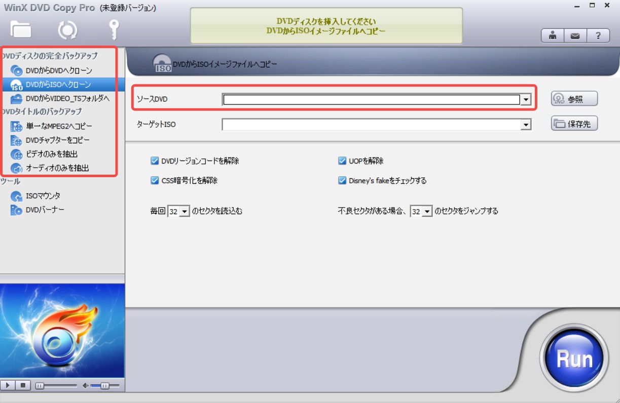Toggle DVDリージョンコードを解除 checkbox

pyautogui.click(x=155, y=161)
